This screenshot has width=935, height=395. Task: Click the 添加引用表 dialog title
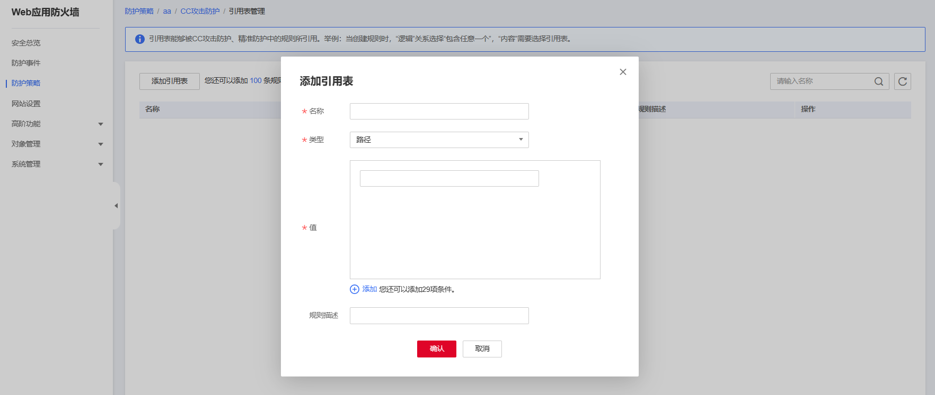point(327,81)
